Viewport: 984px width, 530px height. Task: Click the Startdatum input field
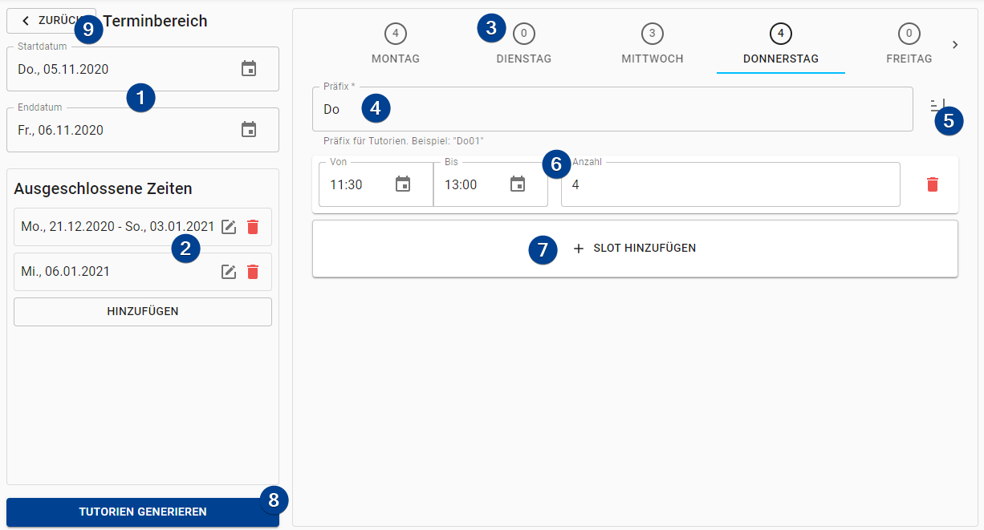coord(143,69)
